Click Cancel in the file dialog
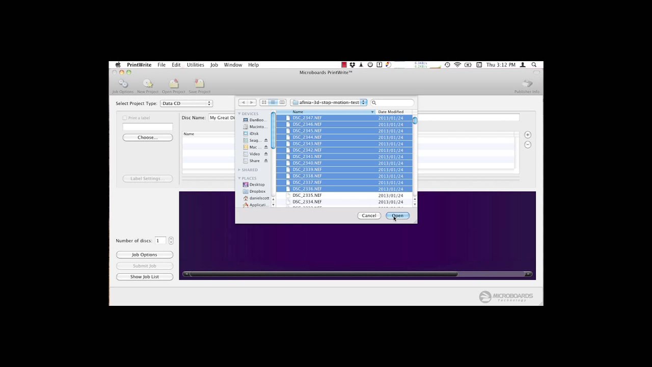The image size is (652, 367). 369,216
